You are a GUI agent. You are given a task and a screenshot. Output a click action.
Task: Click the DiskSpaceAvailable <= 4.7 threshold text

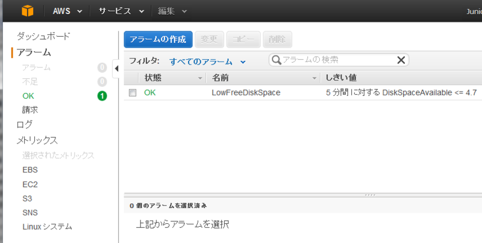pos(430,93)
